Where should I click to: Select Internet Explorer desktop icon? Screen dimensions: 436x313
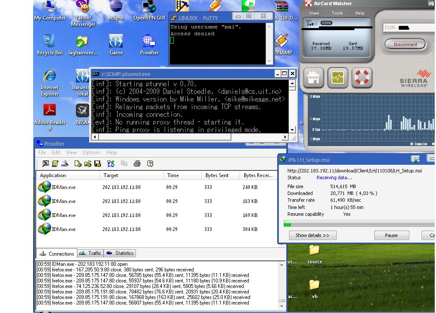click(50, 83)
